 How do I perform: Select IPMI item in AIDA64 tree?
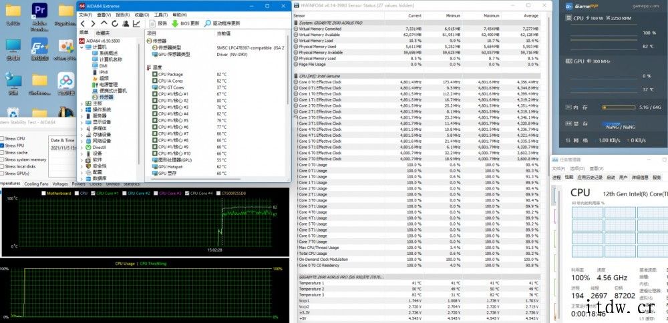[x=104, y=72]
